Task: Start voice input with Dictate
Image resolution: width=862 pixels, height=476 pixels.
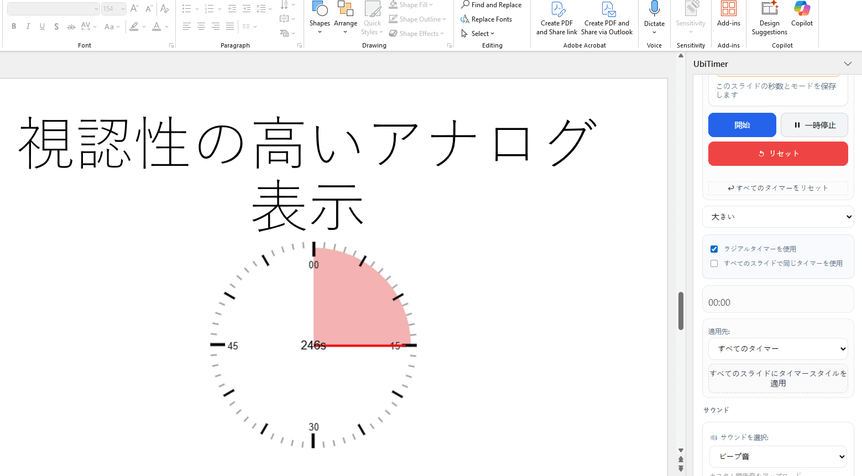Action: (654, 17)
